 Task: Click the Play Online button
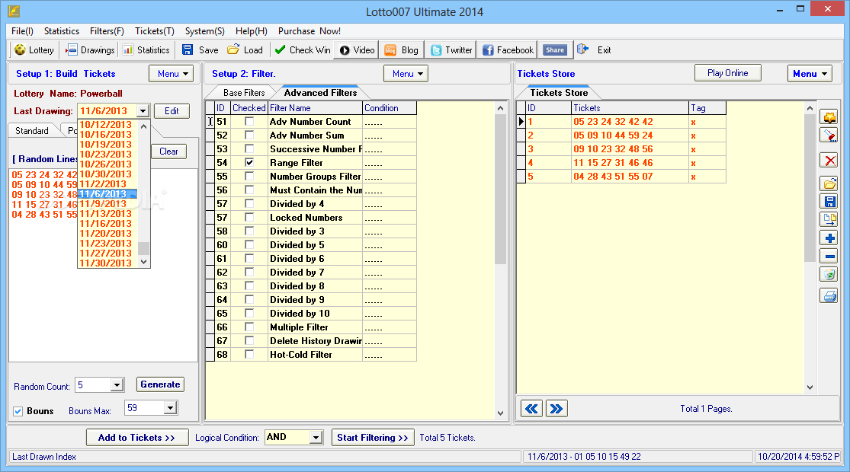[727, 73]
